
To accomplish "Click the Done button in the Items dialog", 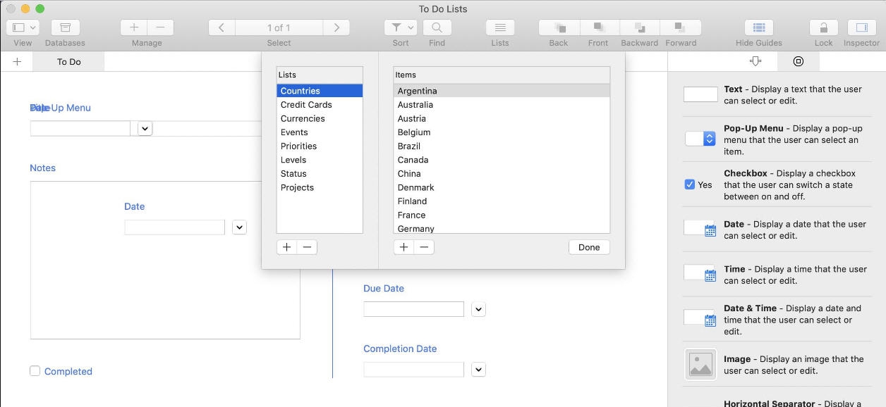I will tap(588, 246).
